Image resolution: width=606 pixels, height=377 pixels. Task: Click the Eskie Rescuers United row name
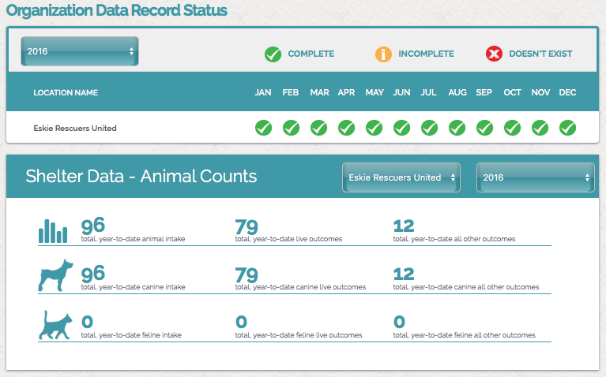coord(75,128)
